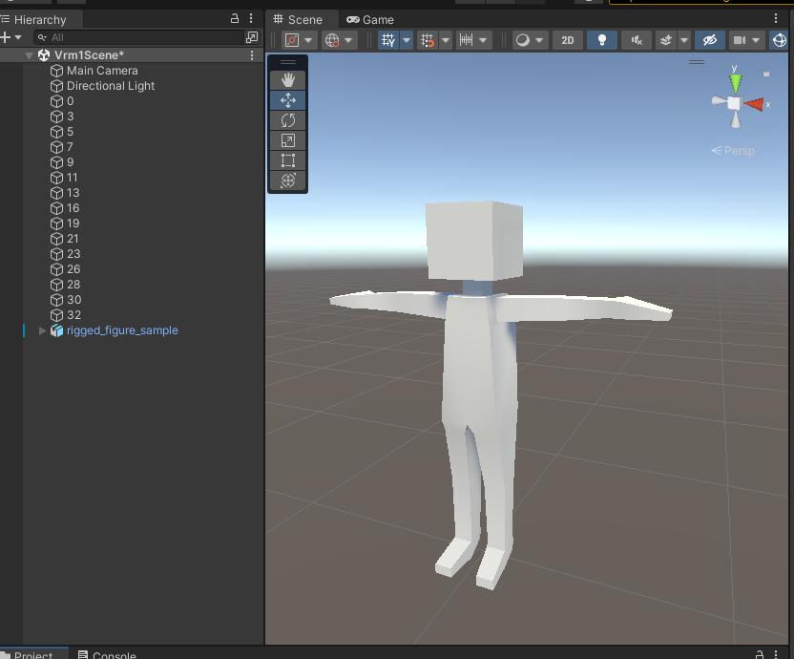Screen dimensions: 794x659
Task: Click Persp to change projection
Action: point(740,150)
